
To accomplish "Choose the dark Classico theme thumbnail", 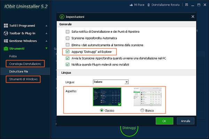I will tap(107, 97).
